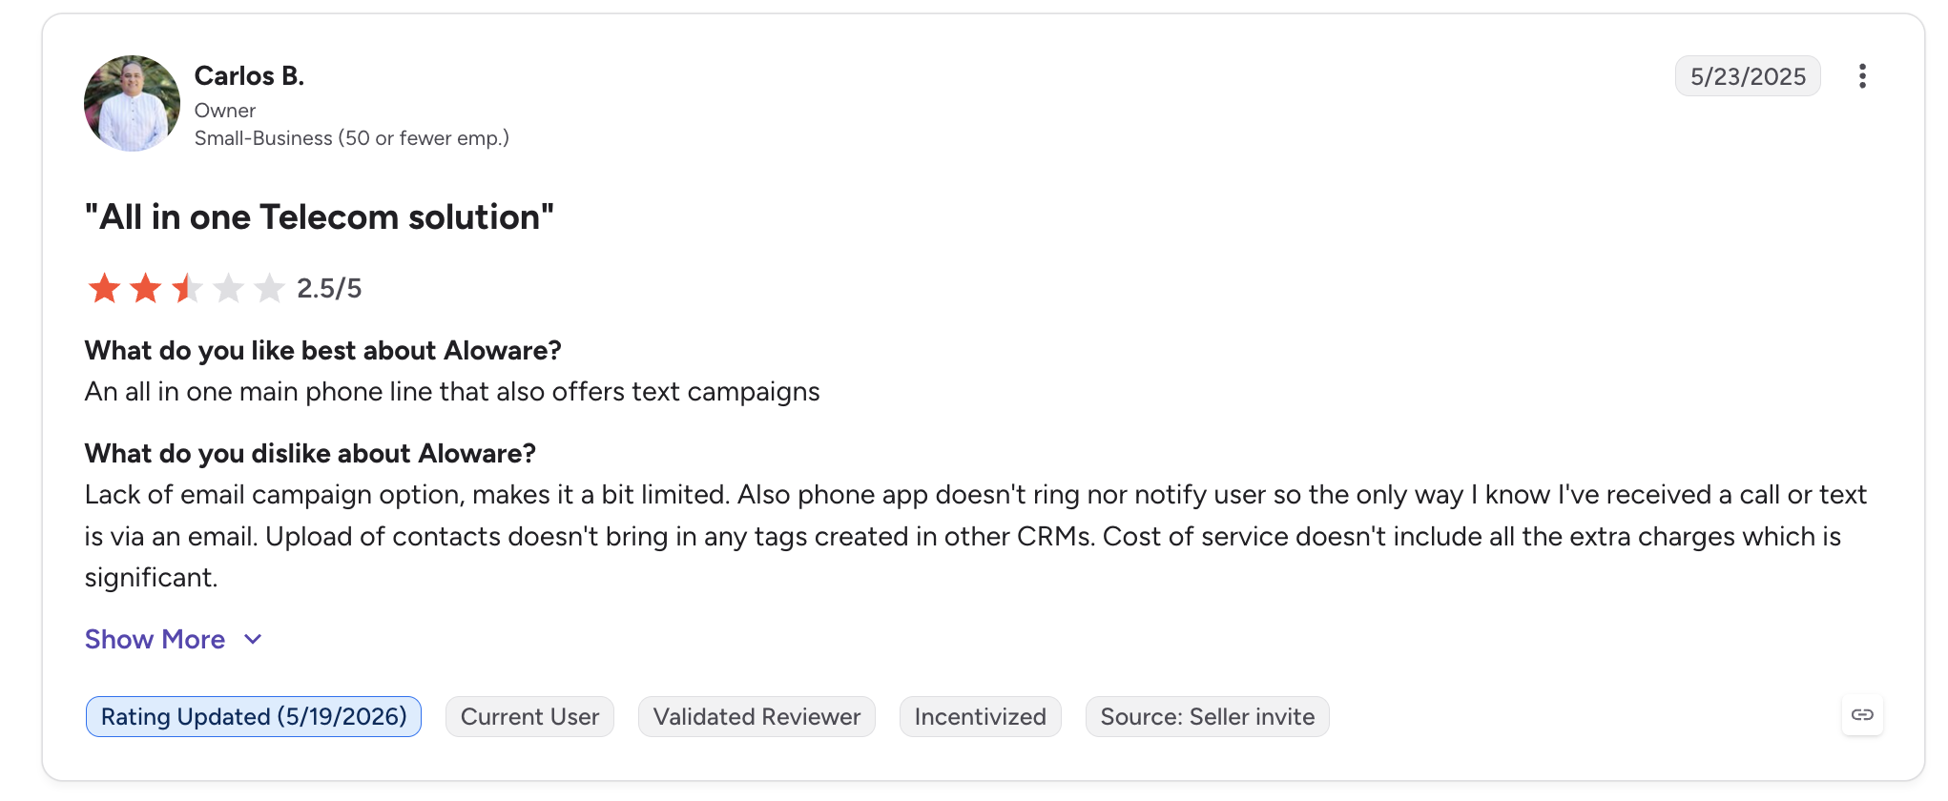Select the Validated Reviewer tag

pos(756,717)
